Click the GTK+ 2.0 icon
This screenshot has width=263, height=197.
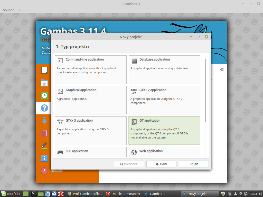134,91
